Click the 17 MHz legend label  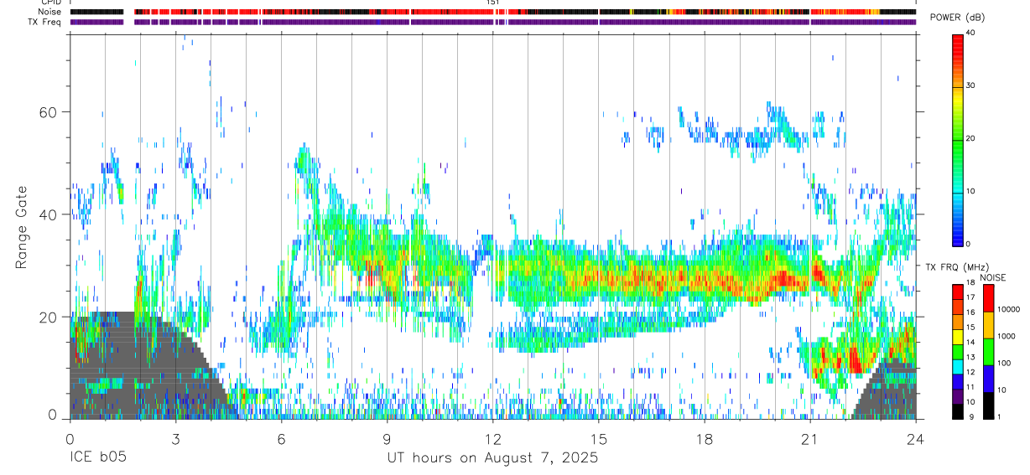(970, 297)
